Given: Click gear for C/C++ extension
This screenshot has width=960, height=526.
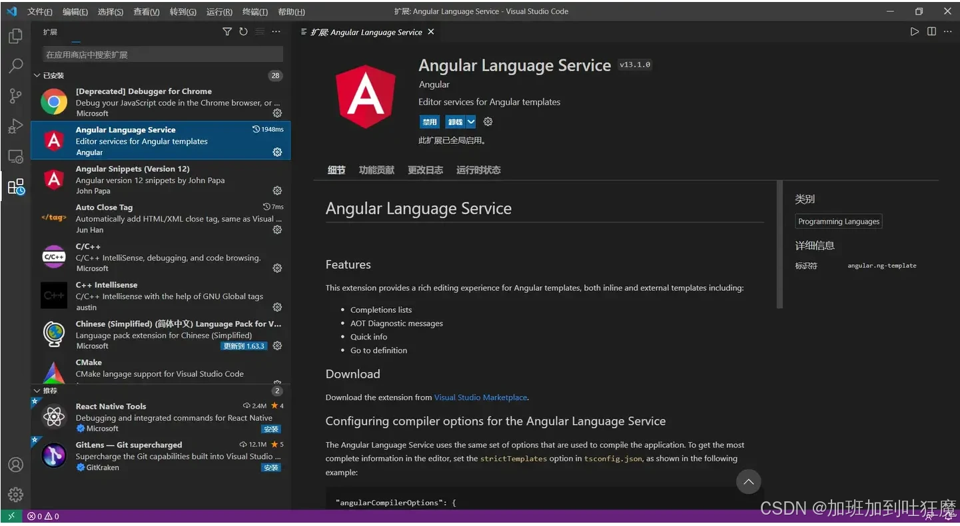Looking at the screenshot, I should coord(277,268).
